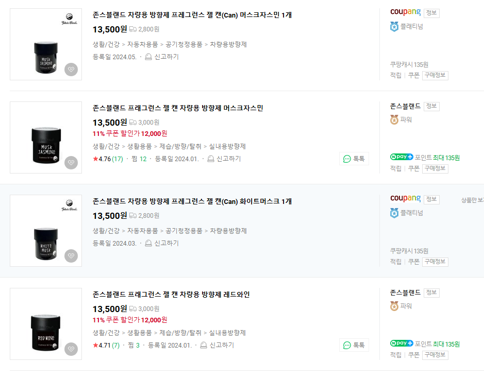Open the 차량용방향제 category on first listing
This screenshot has width=484, height=379.
pos(228,44)
